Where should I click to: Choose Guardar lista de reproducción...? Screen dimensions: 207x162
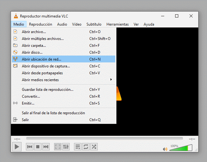coord(63,89)
